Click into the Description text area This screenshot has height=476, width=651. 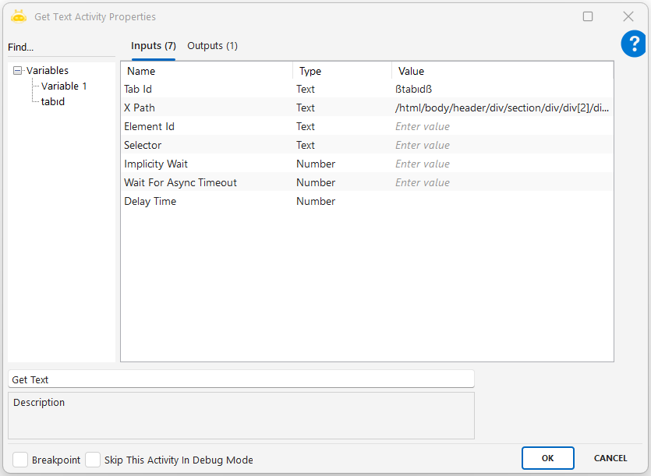[241, 417]
